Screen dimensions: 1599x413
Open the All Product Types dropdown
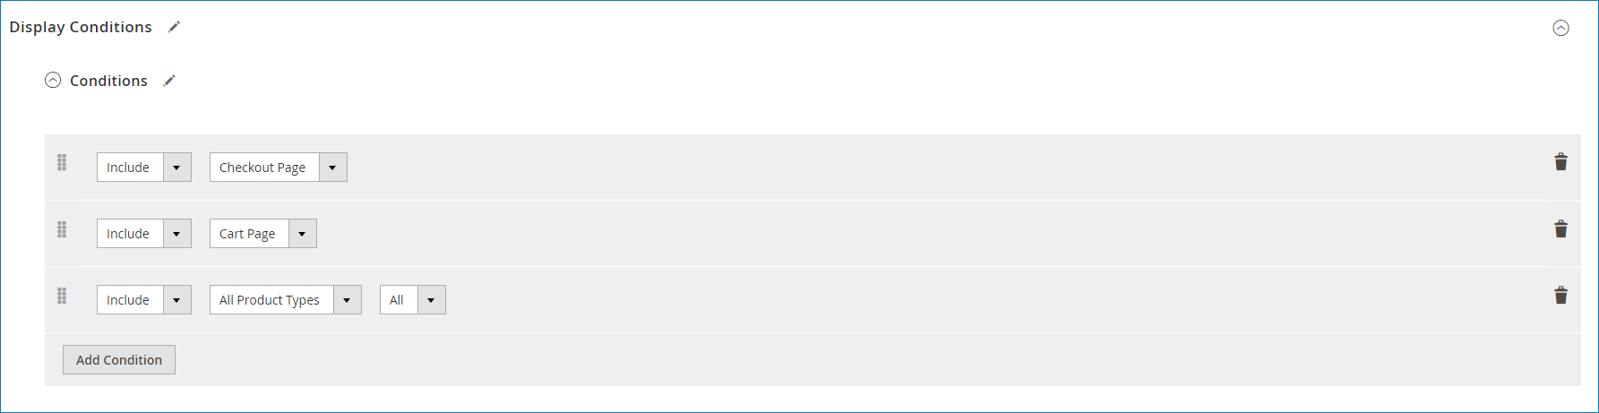285,300
